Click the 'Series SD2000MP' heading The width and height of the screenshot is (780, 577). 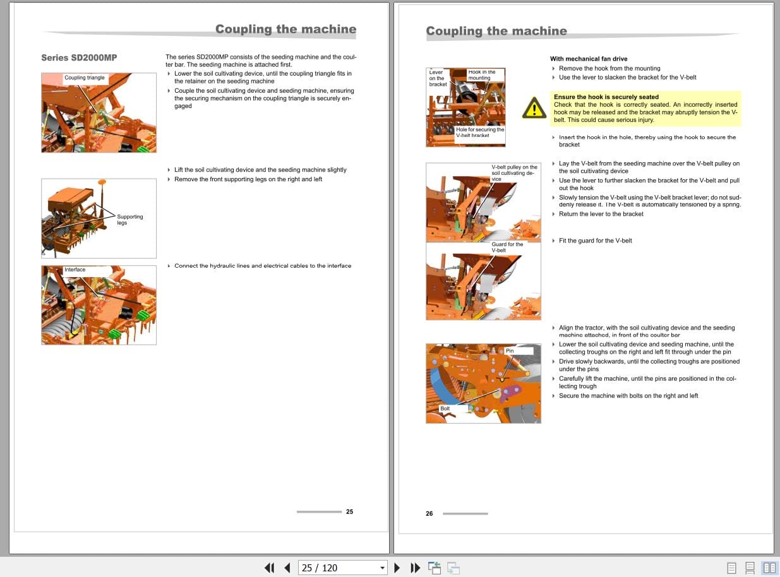79,58
